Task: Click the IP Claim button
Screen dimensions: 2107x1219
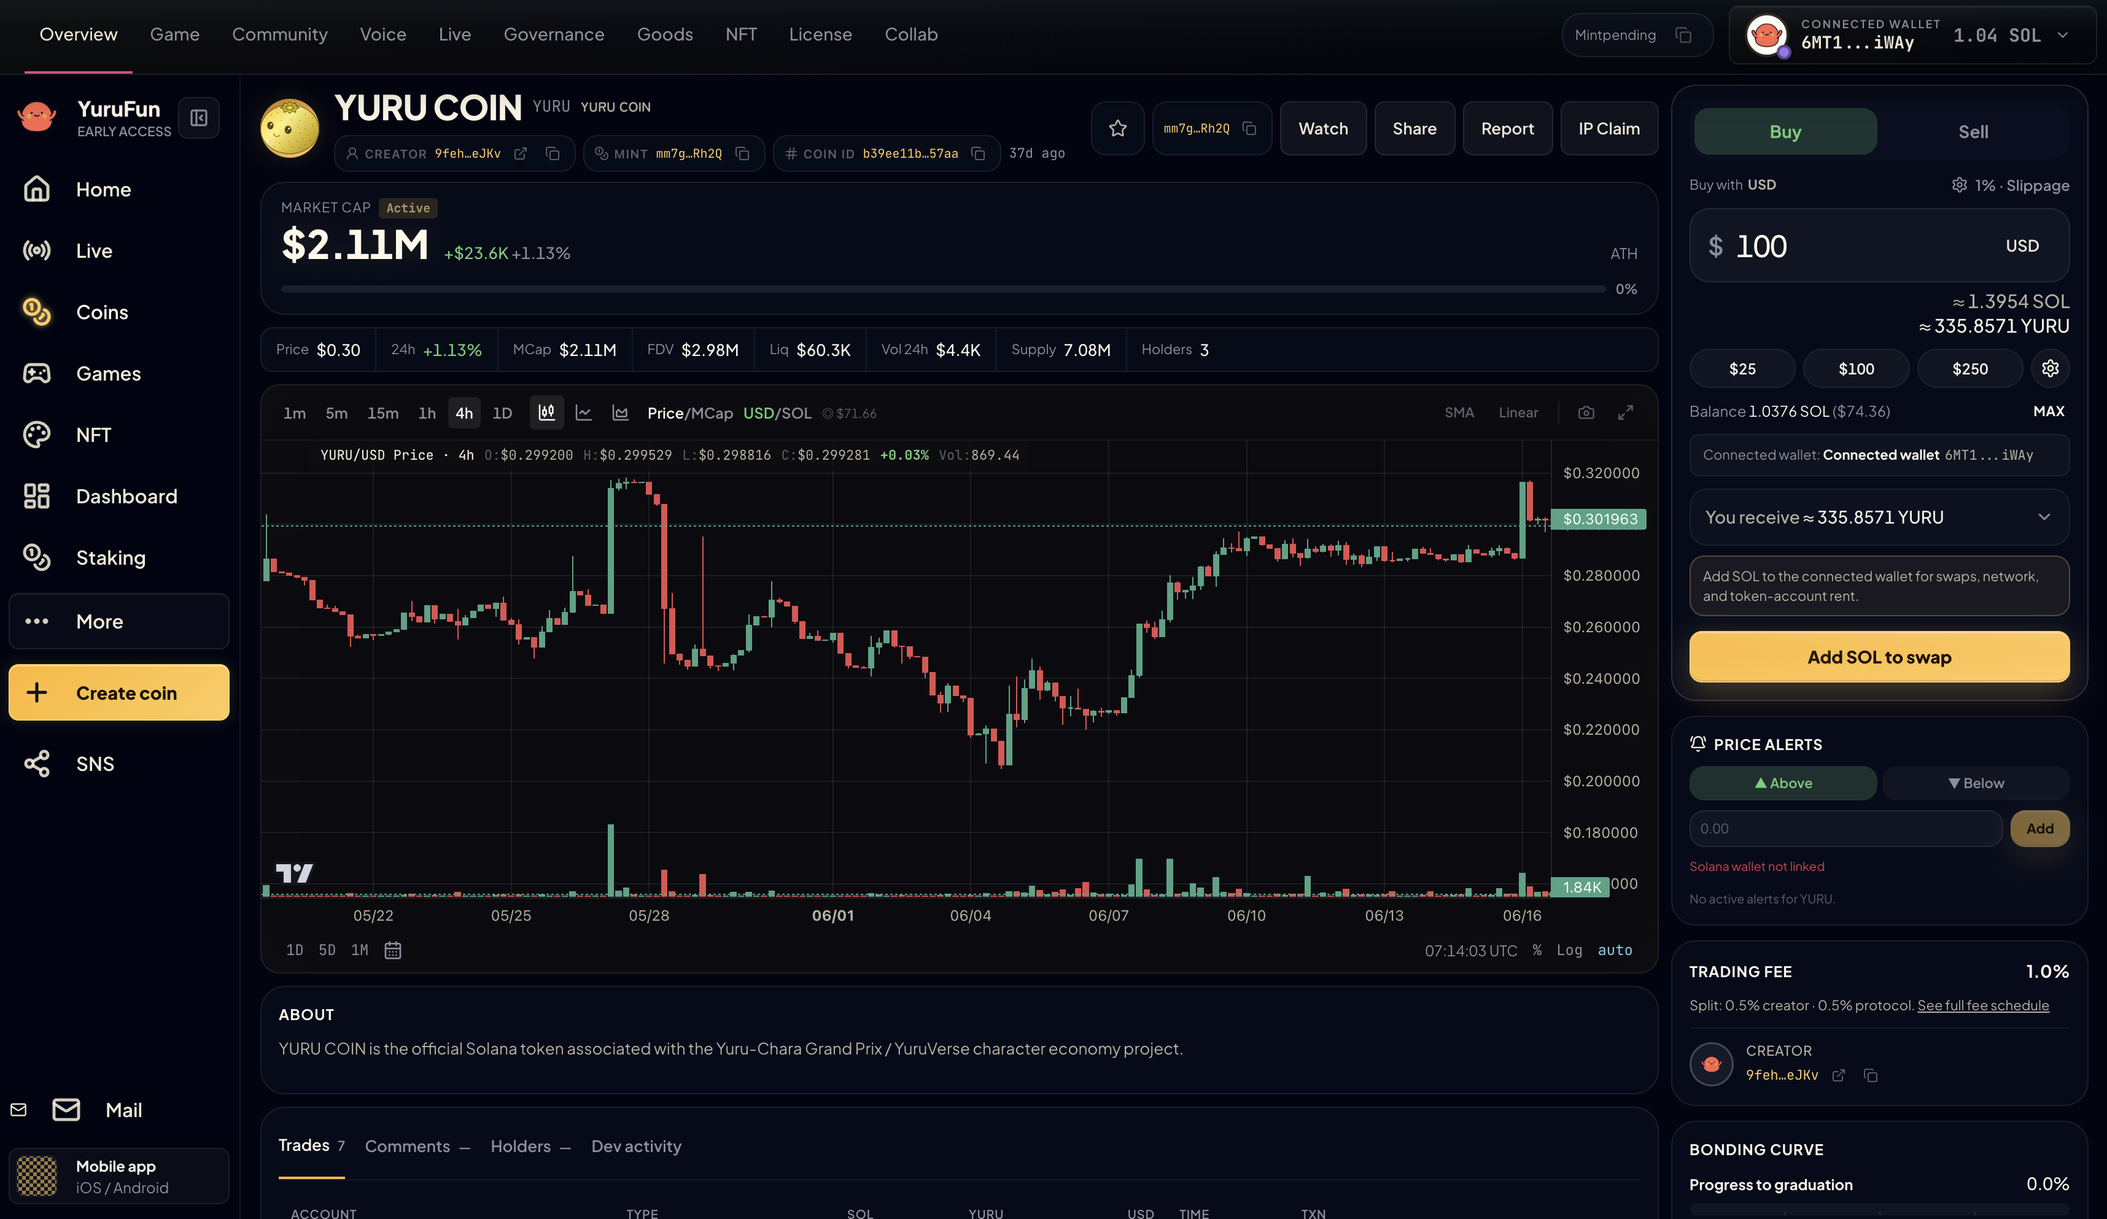Action: (1608, 129)
